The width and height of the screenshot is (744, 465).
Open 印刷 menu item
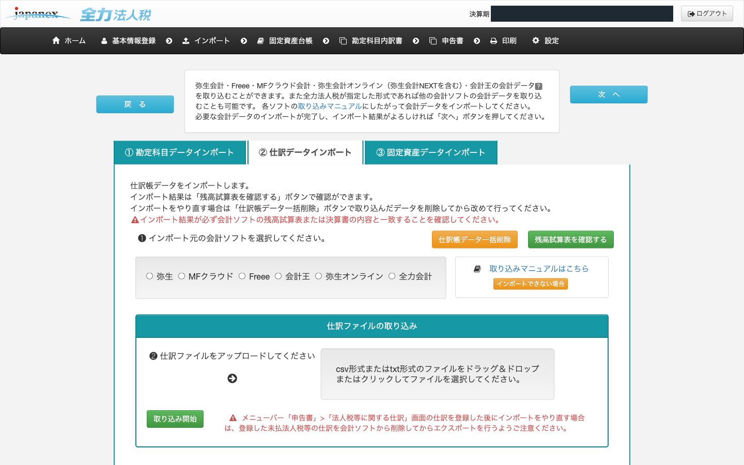point(503,41)
